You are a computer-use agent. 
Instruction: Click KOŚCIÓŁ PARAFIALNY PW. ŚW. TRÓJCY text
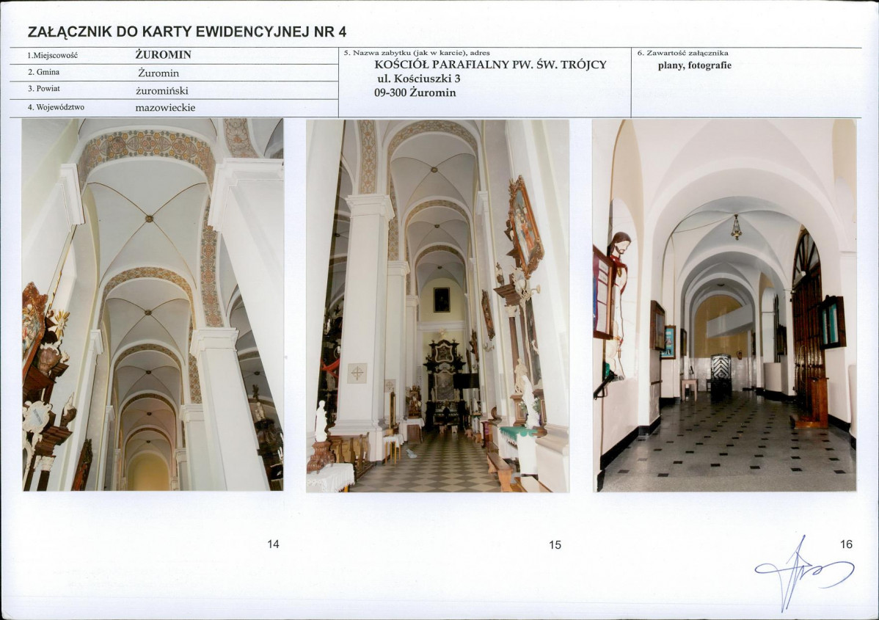click(x=491, y=65)
